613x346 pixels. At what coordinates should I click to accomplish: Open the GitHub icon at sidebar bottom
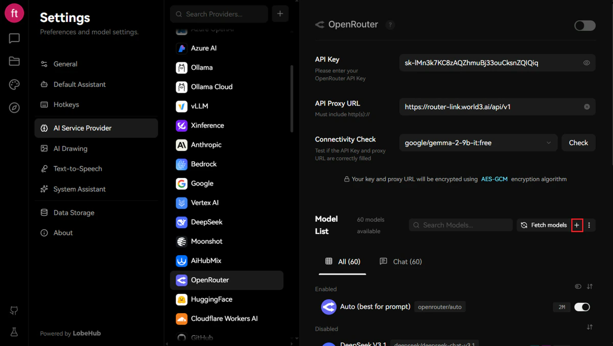coord(14,311)
